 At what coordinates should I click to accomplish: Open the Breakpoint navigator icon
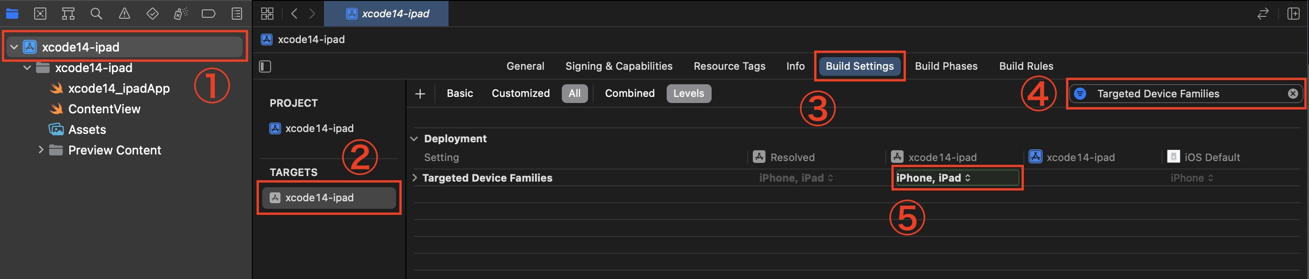[x=208, y=14]
